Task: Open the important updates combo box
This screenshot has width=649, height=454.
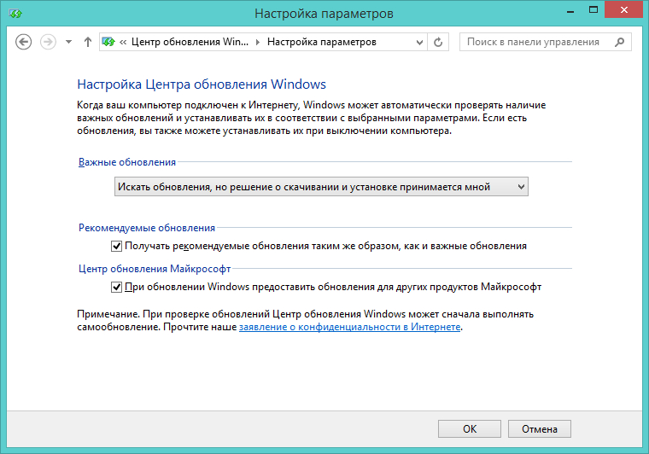Action: (321, 187)
